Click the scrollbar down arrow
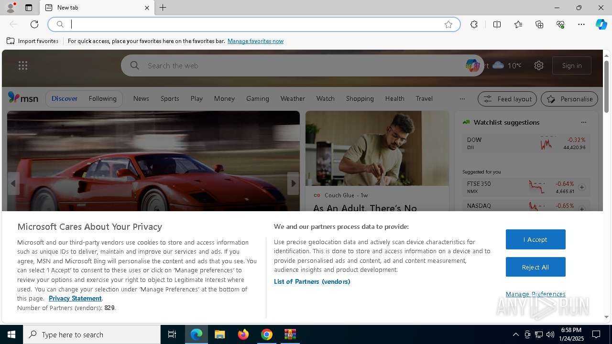The width and height of the screenshot is (612, 344). [606, 317]
